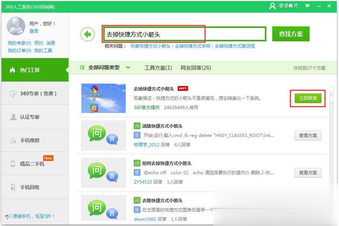This screenshot has height=226, width=339.
Task: Click 查看方案 for 消除快捷方式小箭头
Action: (308, 136)
